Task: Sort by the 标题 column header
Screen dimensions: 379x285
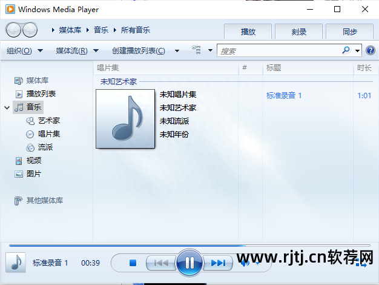Action: click(x=308, y=68)
